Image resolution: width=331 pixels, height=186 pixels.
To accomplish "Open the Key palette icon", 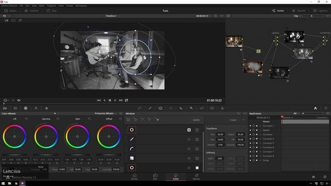I will 191,108.
